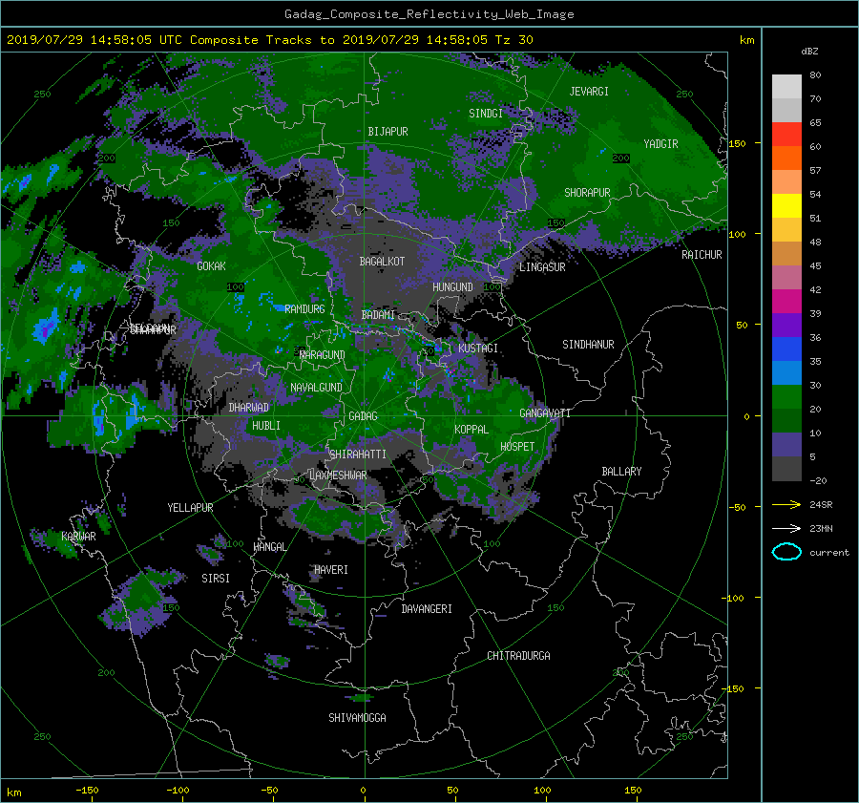Click the cyan current-storm ellipse in legend
This screenshot has height=803, width=859.
tap(786, 552)
